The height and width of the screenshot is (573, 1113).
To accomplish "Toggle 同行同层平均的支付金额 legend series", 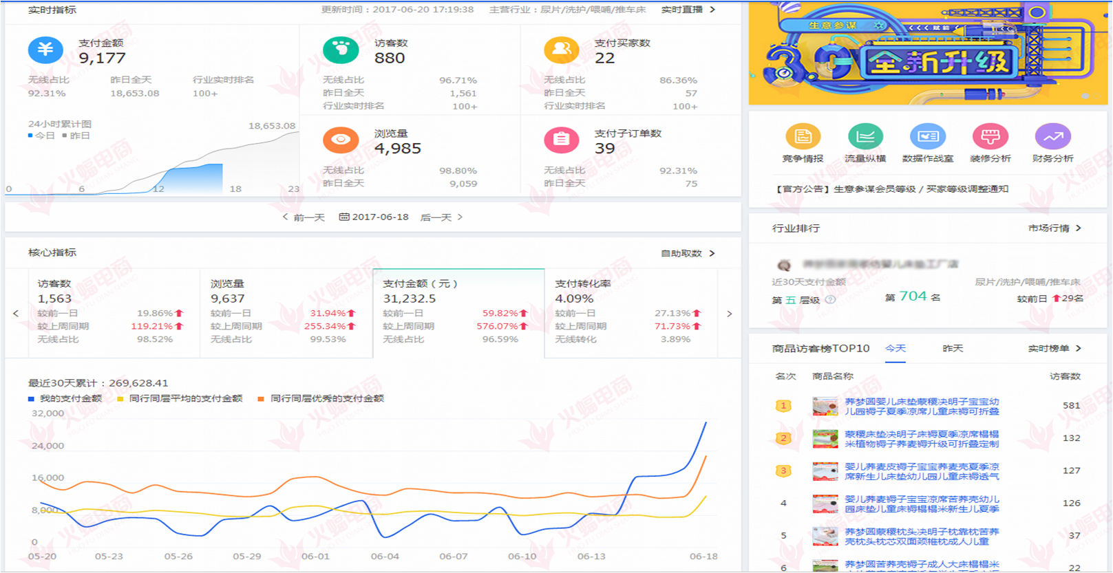I will pos(180,399).
